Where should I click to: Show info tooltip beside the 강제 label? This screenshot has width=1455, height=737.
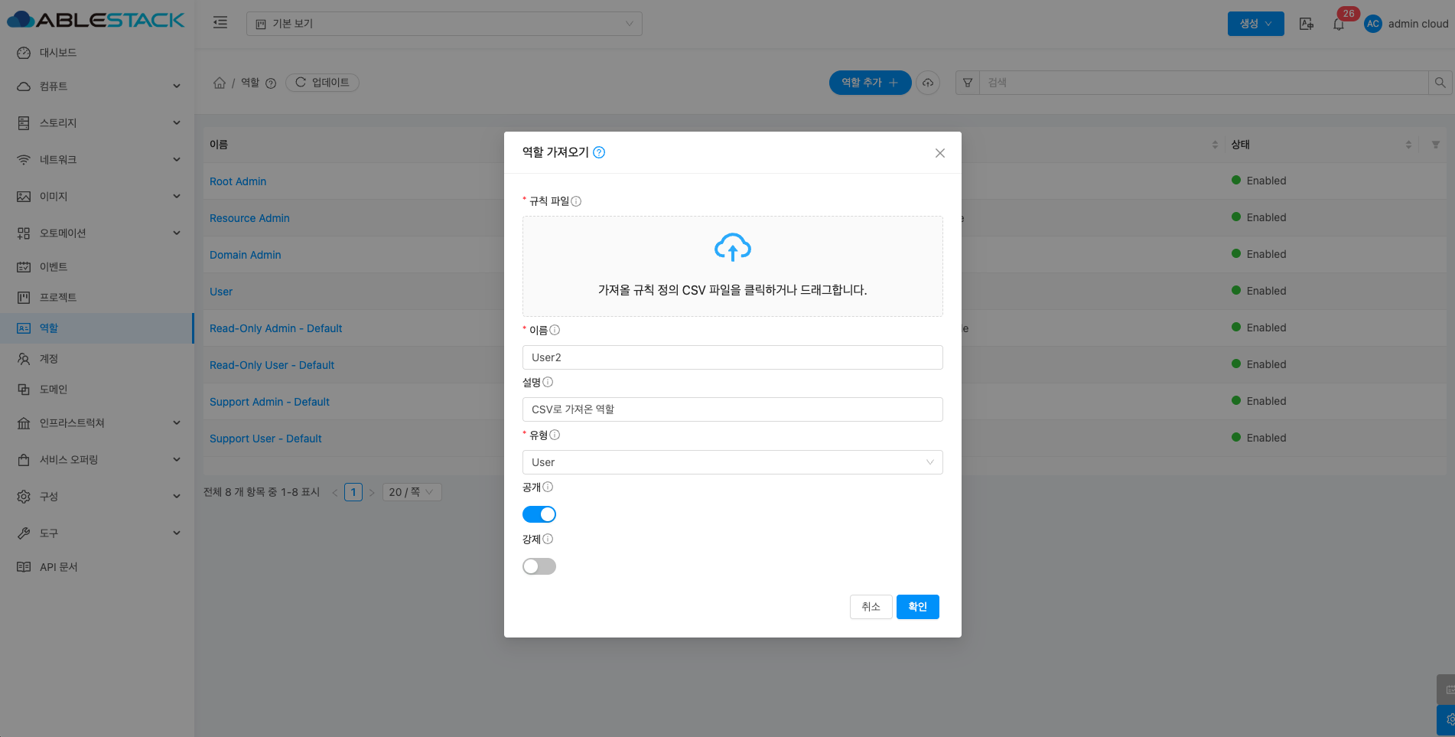[548, 539]
